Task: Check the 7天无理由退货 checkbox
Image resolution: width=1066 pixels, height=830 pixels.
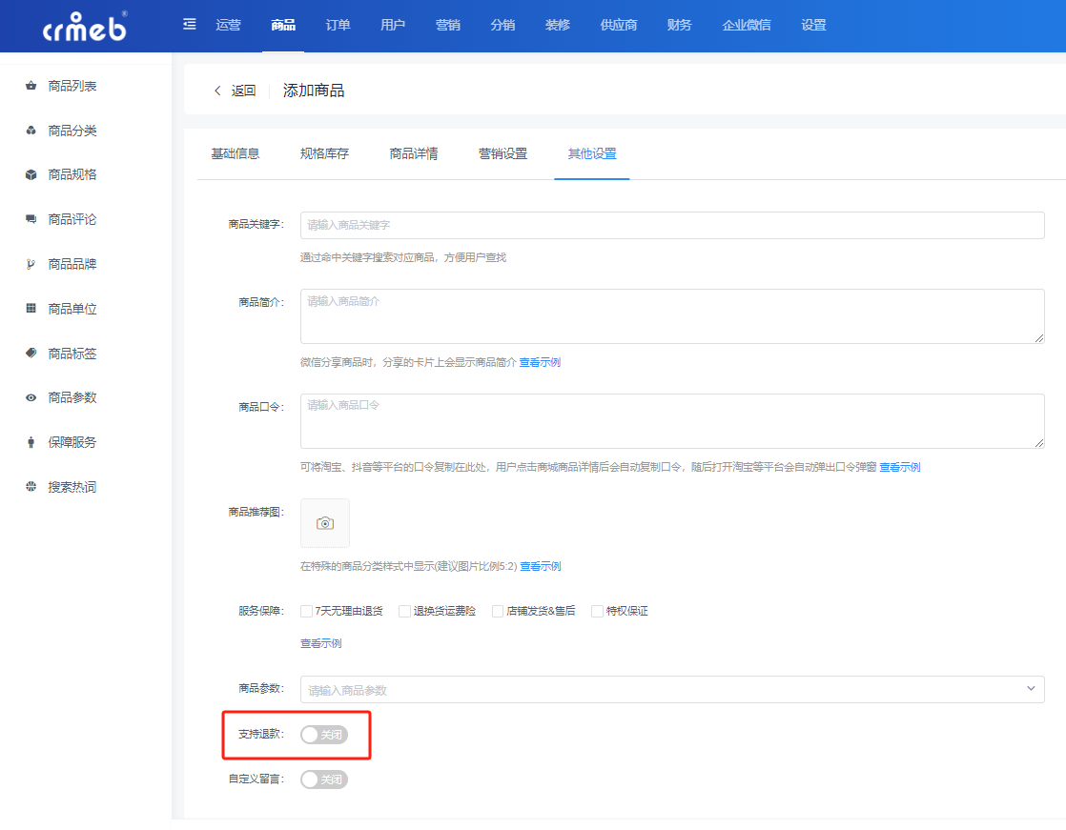Action: click(x=307, y=611)
